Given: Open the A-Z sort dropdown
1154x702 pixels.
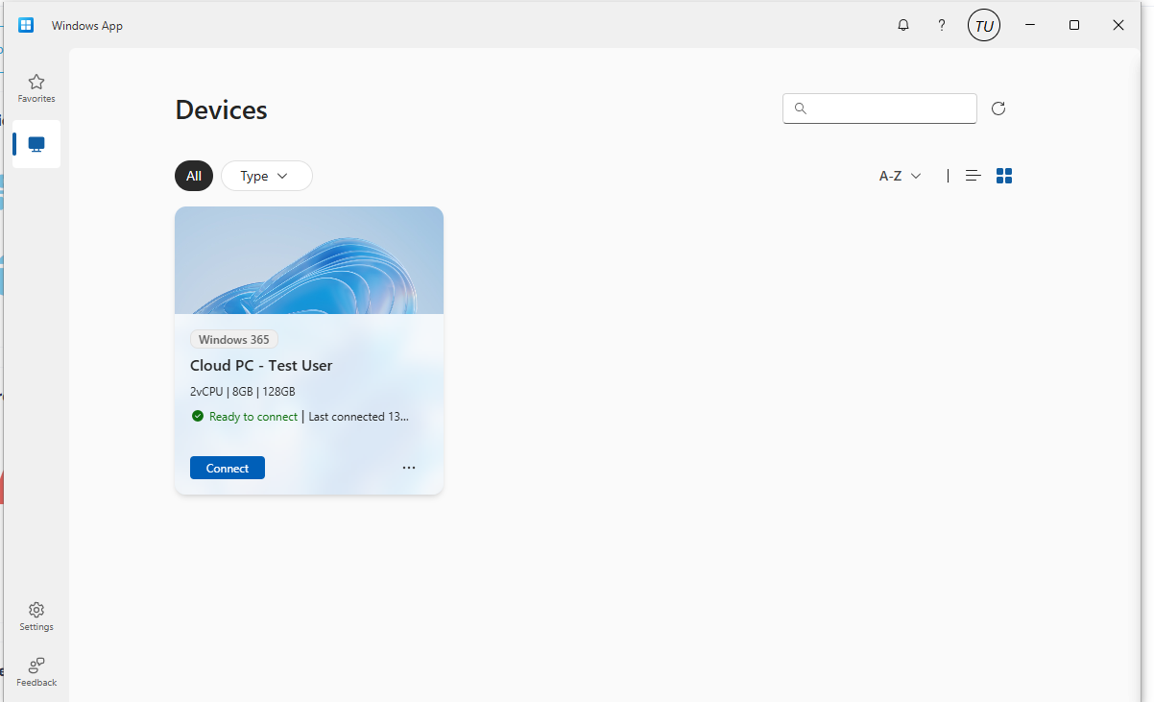Looking at the screenshot, I should (x=901, y=176).
